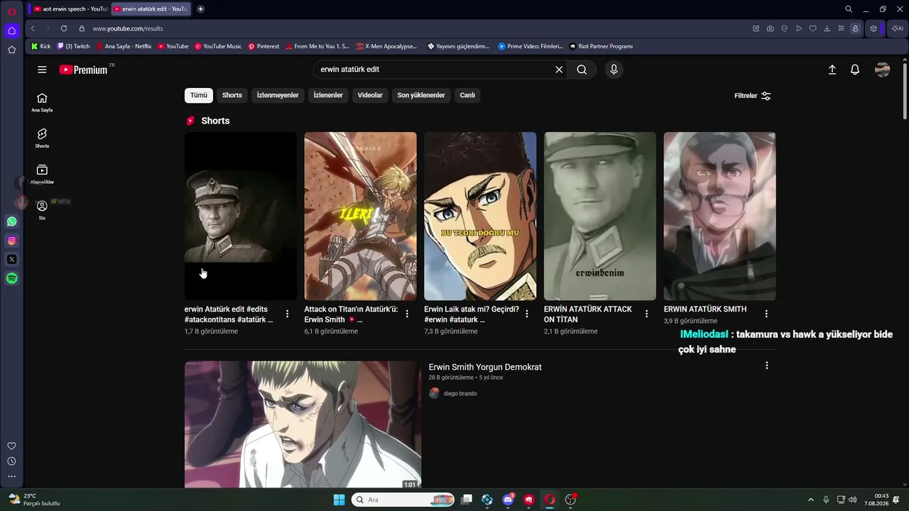909x511 pixels.
Task: Play the 'BU TEORİ DOĞRU MU' short thumbnail
Action: tap(480, 216)
